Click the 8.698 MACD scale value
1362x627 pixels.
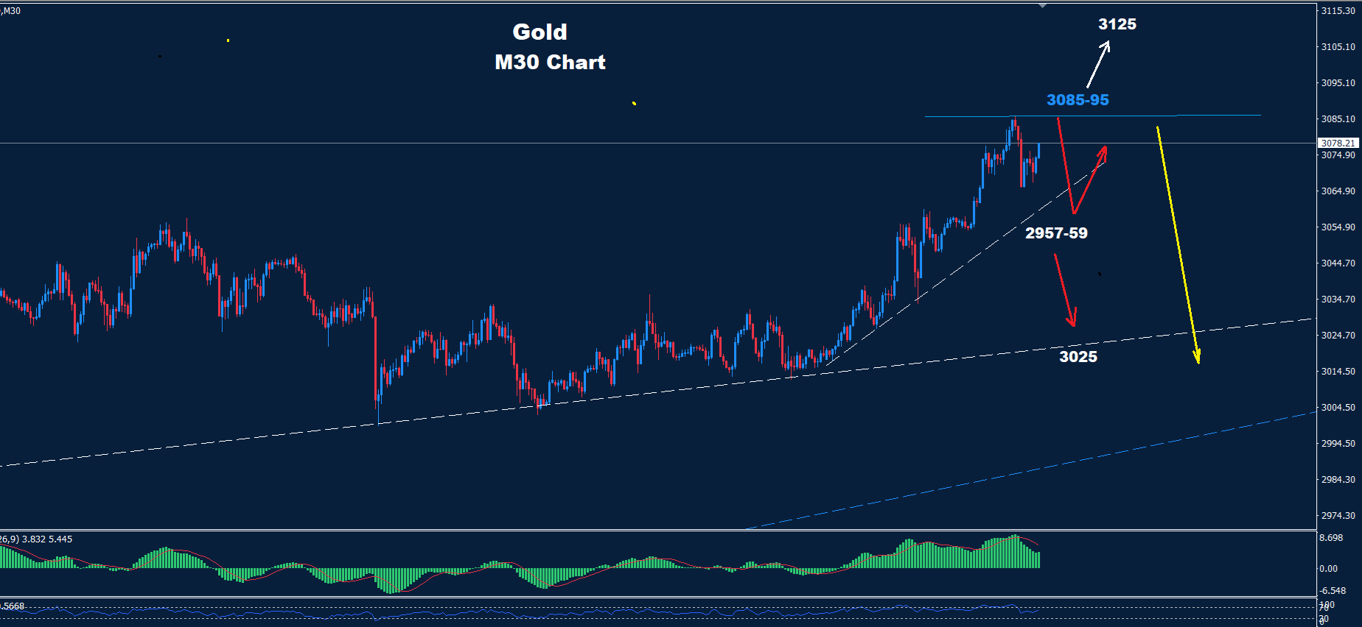(x=1331, y=538)
